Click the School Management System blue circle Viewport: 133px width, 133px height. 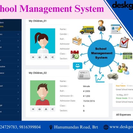pos(101,53)
